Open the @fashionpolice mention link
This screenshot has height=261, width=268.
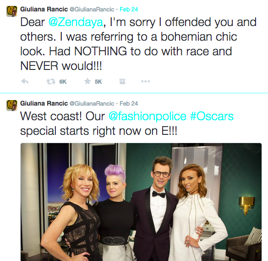click(x=148, y=117)
